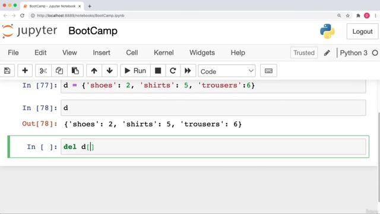The height and width of the screenshot is (214, 380).
Task: Click the pencil edit mode icon
Action: pos(327,53)
